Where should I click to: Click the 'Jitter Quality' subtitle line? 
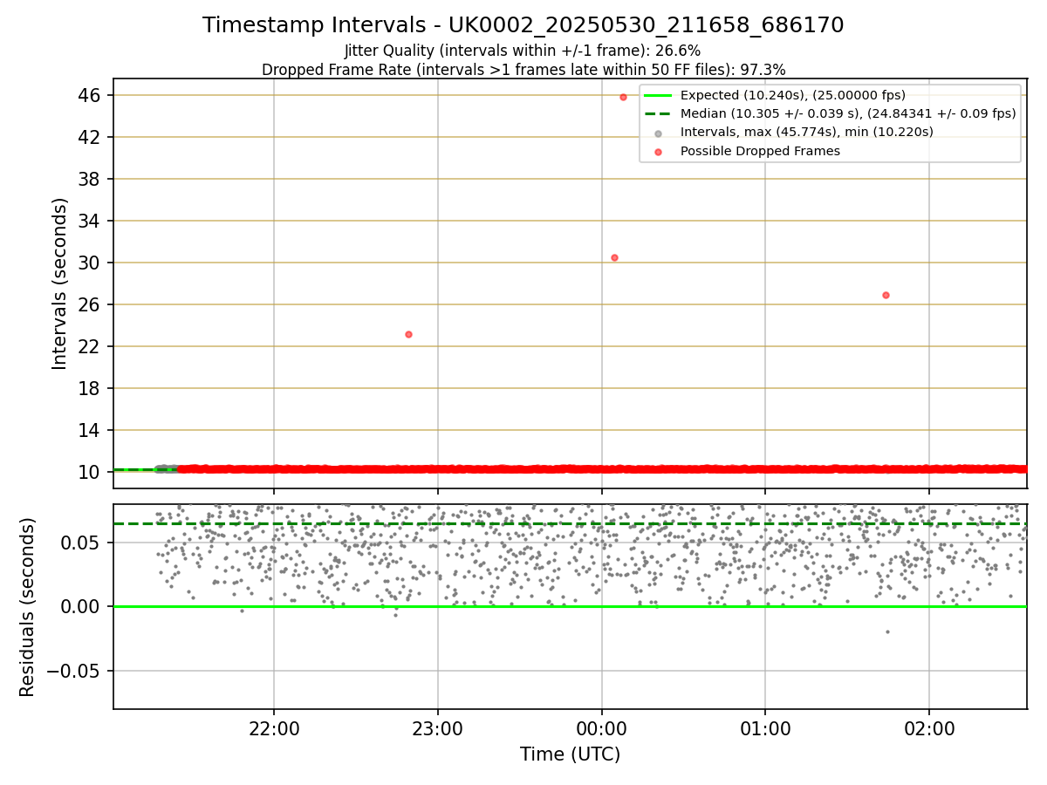[x=523, y=51]
